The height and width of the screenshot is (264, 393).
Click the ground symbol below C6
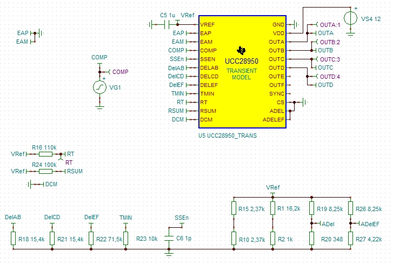[169, 255]
